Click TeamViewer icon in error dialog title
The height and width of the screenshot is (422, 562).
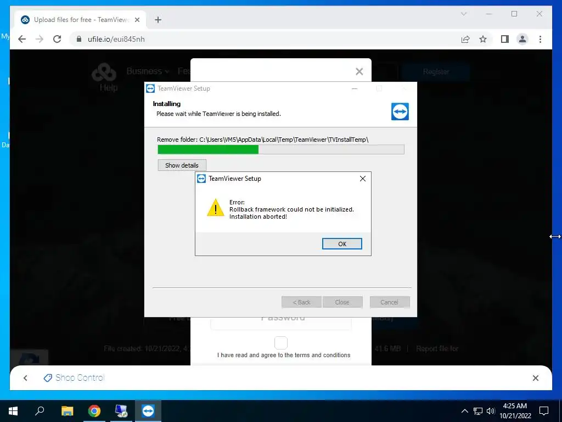(201, 179)
